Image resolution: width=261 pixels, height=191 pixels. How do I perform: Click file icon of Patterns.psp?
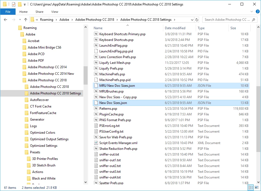pyautogui.click(x=96, y=109)
